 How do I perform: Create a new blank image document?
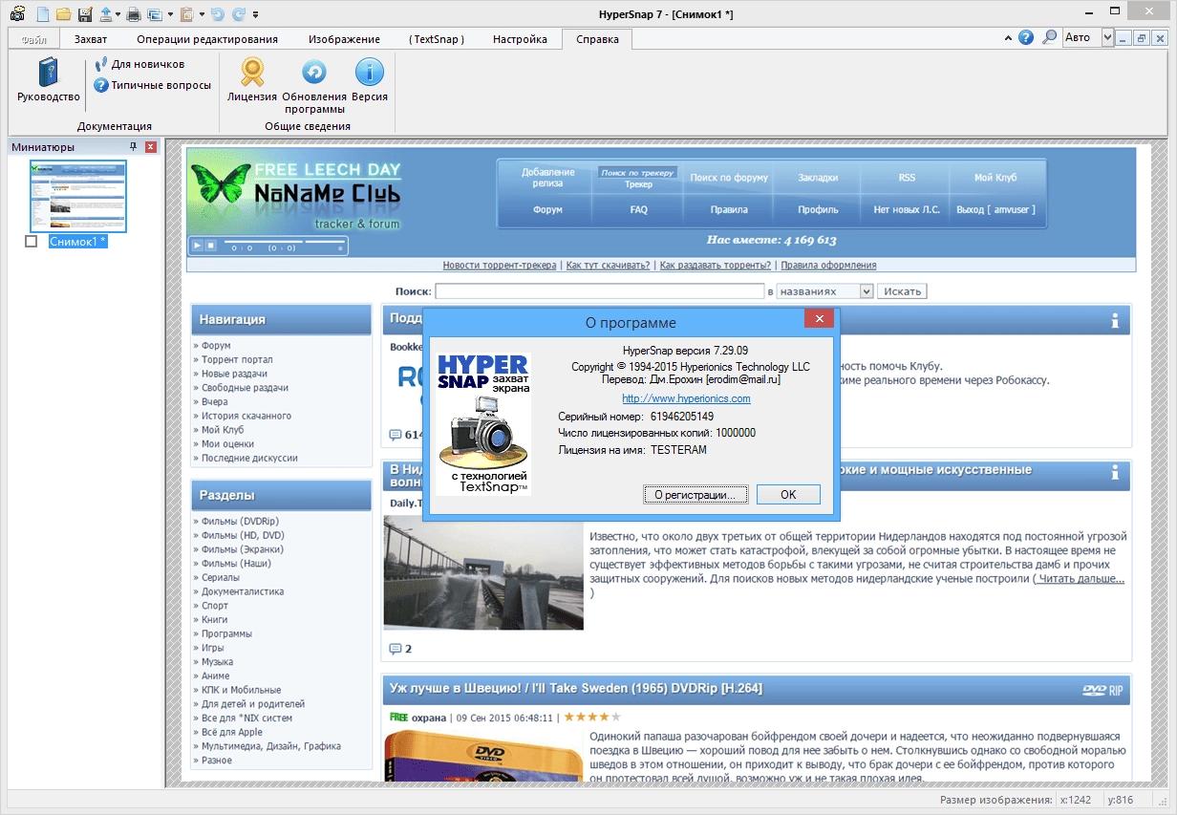pos(42,14)
